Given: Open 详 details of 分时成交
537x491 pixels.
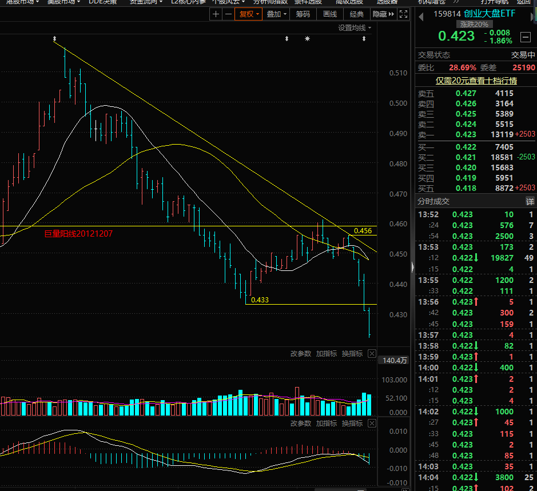Looking at the screenshot, I should click(x=530, y=202).
